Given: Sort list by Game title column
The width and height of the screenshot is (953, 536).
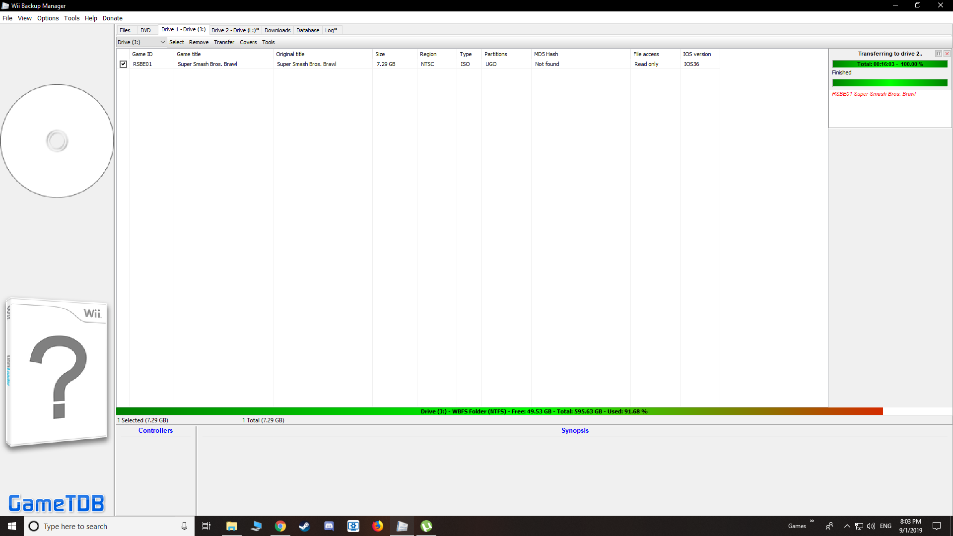Looking at the screenshot, I should click(223, 54).
